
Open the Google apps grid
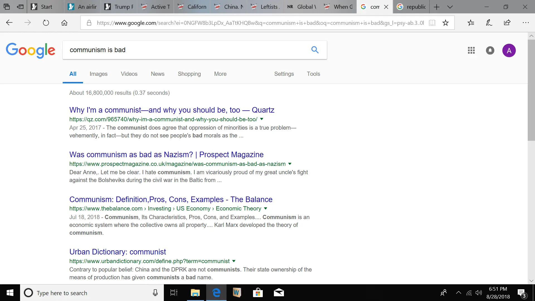click(471, 50)
